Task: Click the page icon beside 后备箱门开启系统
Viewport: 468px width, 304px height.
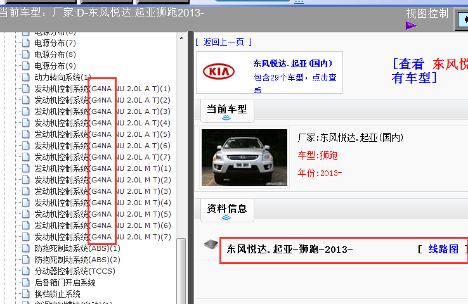Action: (26, 282)
